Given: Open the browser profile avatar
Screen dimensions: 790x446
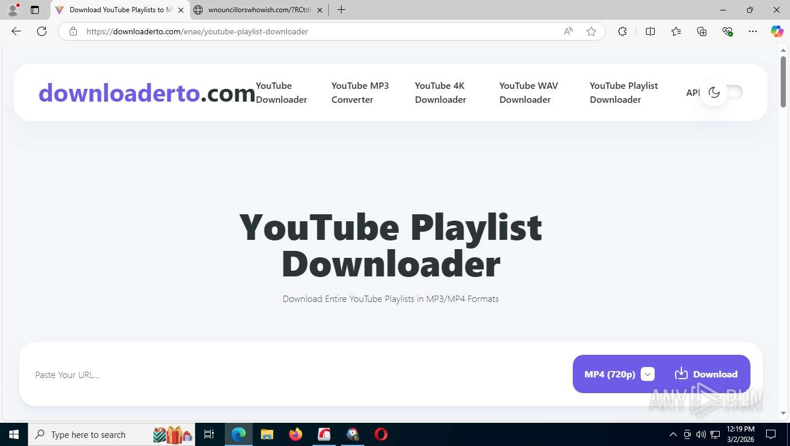Looking at the screenshot, I should (x=13, y=10).
